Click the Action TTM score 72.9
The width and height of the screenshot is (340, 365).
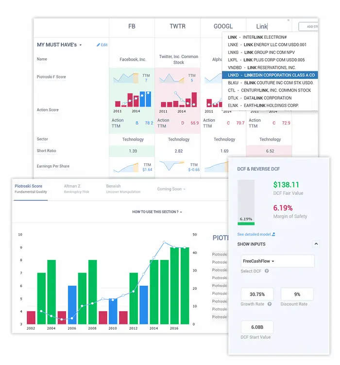point(286,123)
